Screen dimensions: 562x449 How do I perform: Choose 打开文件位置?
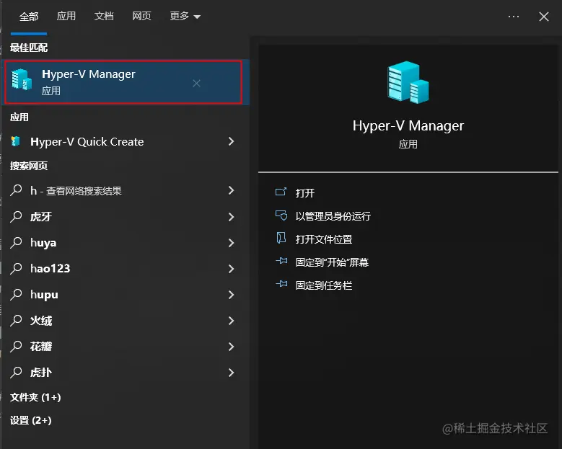click(x=324, y=239)
